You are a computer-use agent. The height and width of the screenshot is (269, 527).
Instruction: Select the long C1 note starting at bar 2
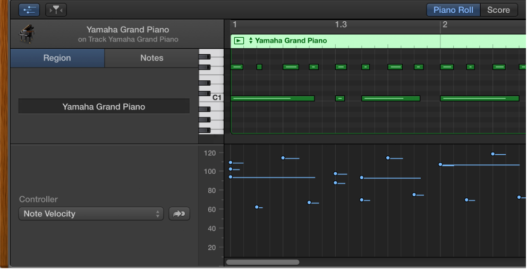click(480, 98)
